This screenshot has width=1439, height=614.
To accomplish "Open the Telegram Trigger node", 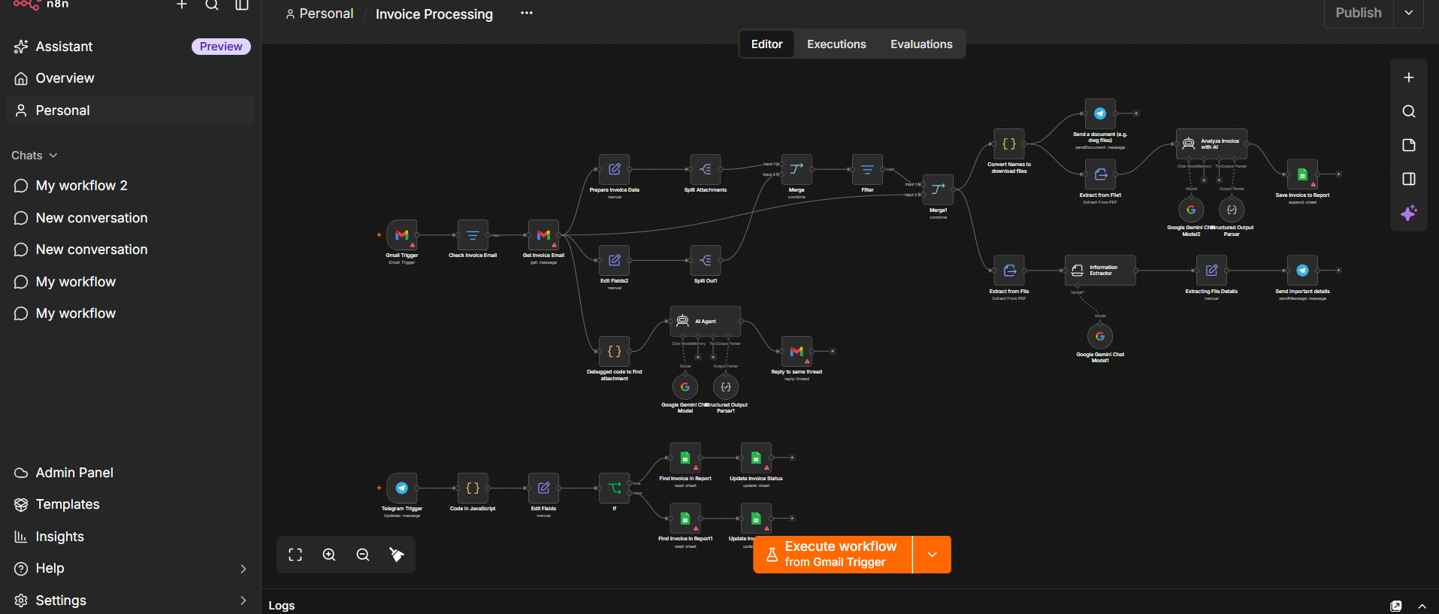I will 402,488.
